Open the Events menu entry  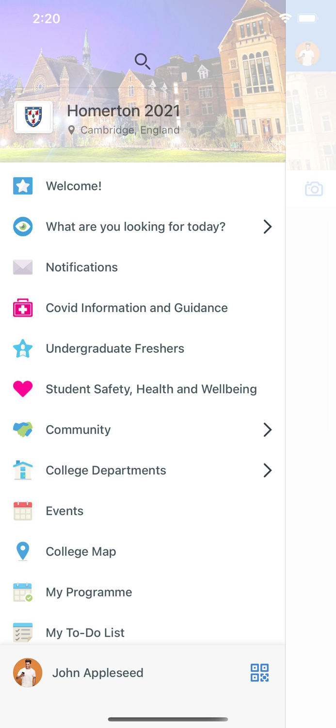coord(64,511)
